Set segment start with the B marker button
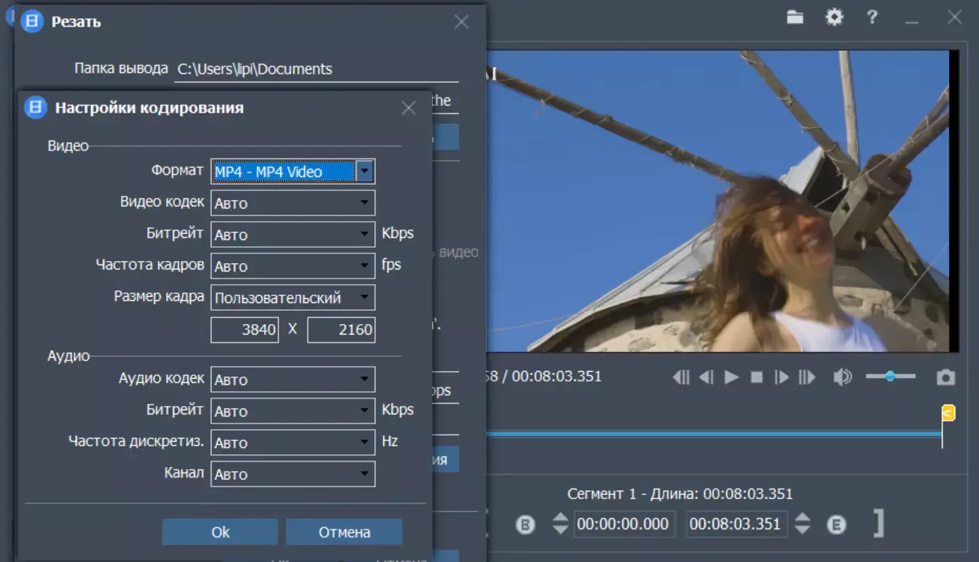The width and height of the screenshot is (979, 562). [x=526, y=524]
